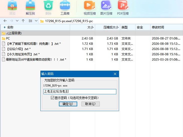Select 【论坛介绍】.txt file

(x=92, y=49)
